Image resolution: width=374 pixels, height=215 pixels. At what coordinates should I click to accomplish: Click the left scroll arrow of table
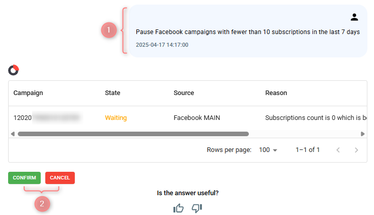(x=13, y=134)
